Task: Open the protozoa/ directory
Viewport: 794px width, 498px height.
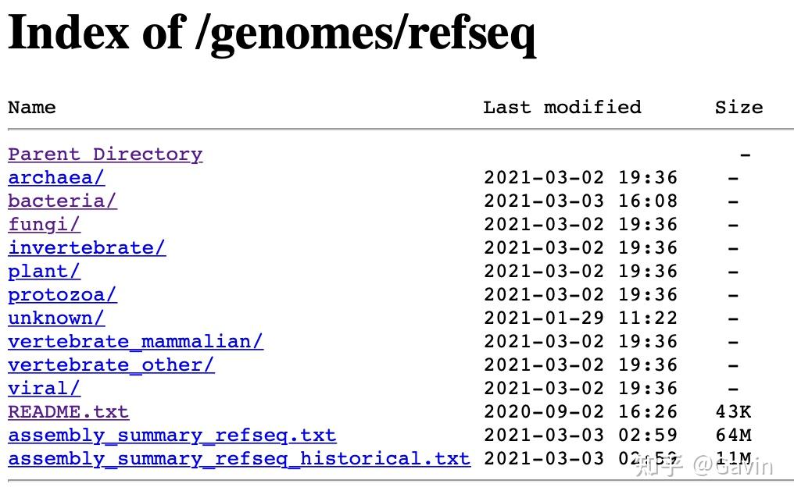Action: click(x=63, y=294)
